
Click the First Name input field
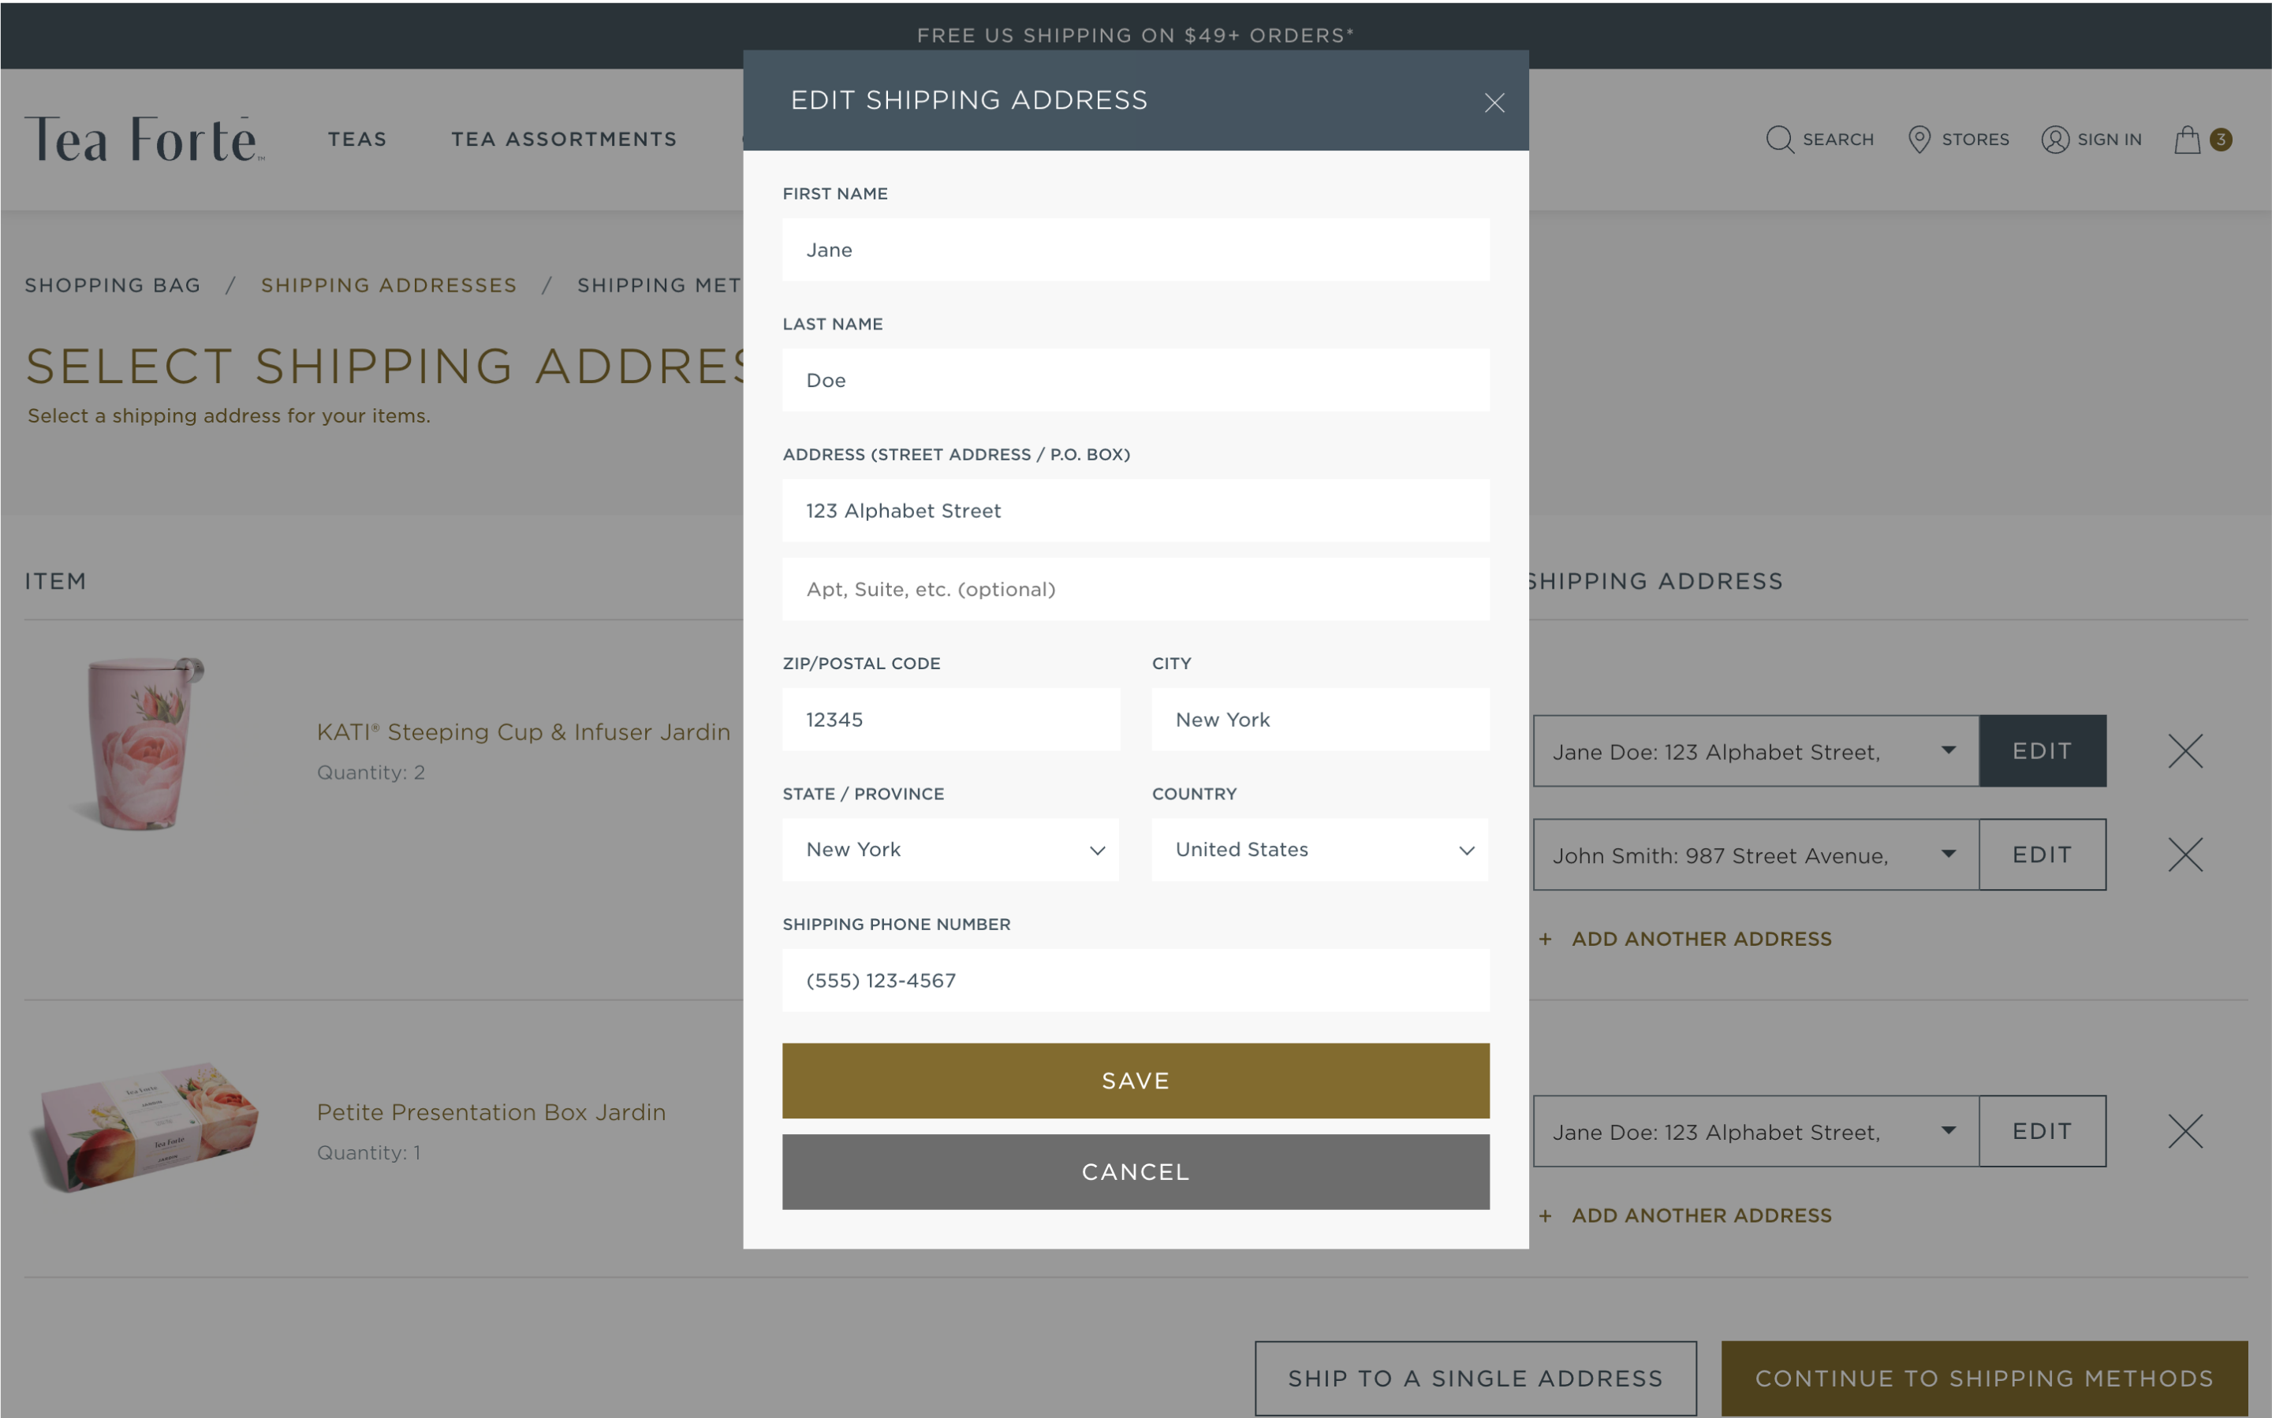tap(1136, 250)
